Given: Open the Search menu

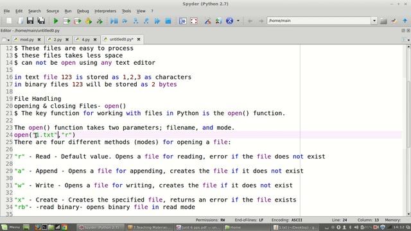Looking at the screenshot, I should 34,11.
